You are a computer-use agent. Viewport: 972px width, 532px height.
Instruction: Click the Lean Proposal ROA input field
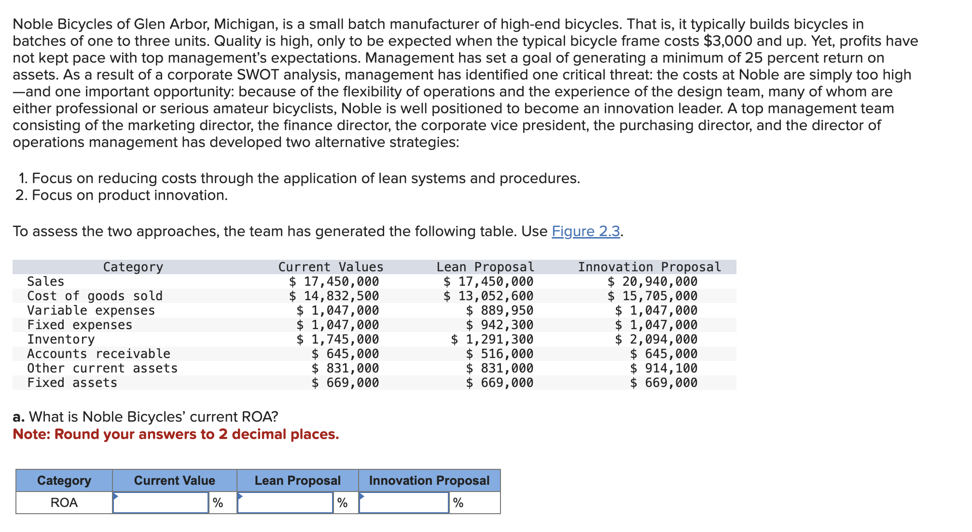click(285, 503)
